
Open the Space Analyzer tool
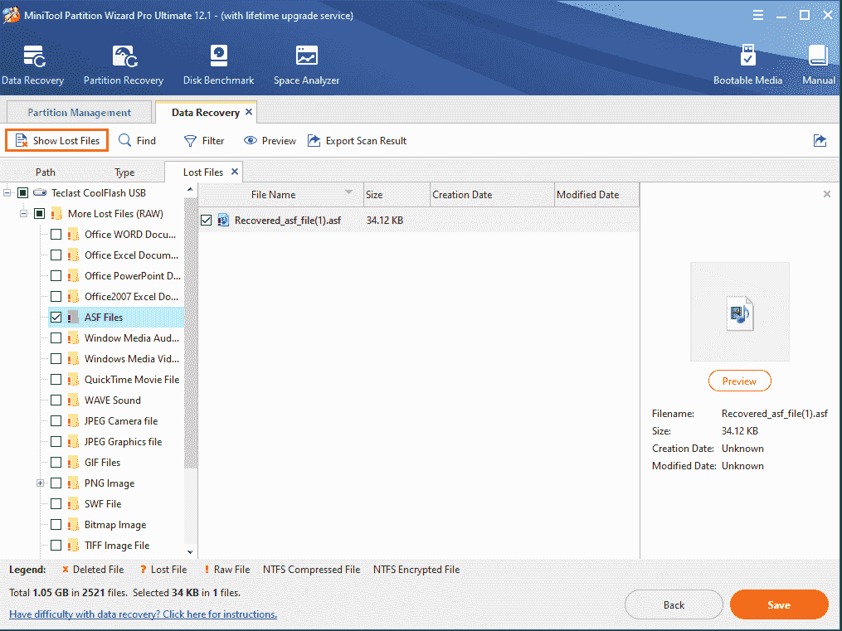click(307, 66)
